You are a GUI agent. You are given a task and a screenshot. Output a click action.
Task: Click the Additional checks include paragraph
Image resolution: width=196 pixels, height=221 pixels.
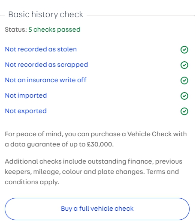[x=93, y=172]
